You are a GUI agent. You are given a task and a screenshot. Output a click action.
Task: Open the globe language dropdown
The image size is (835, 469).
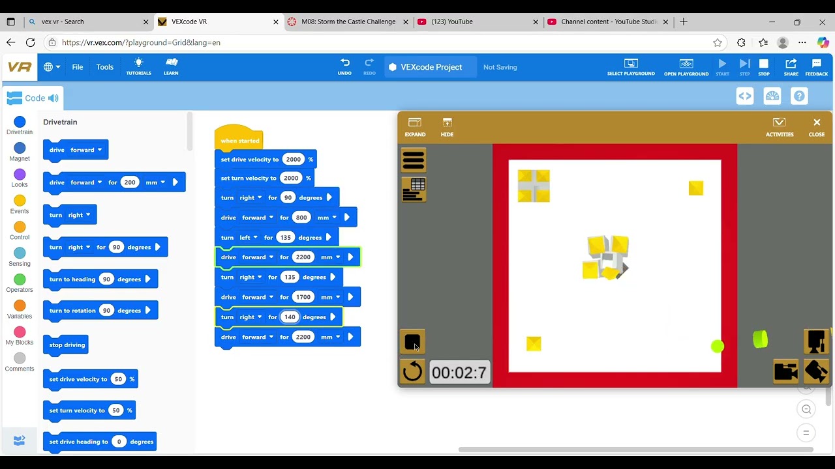(x=52, y=67)
